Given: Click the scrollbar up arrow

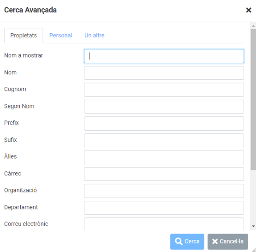Looking at the screenshot, I should point(253,26).
